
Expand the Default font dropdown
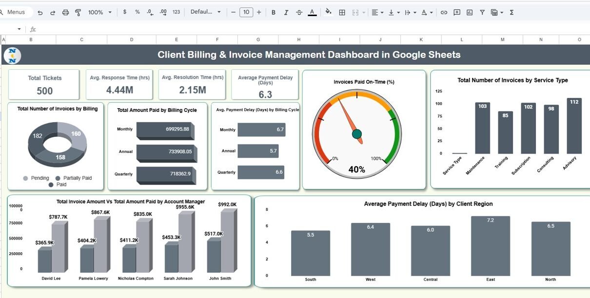pos(205,12)
